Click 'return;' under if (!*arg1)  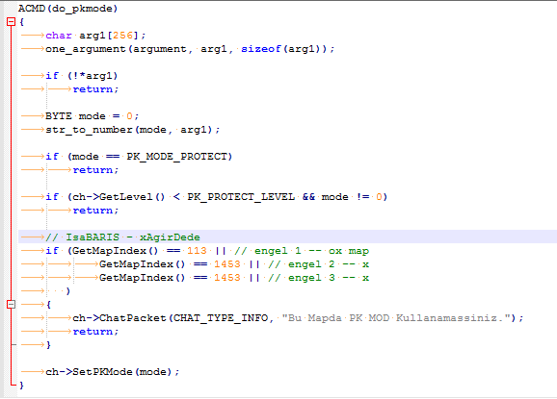[95, 89]
